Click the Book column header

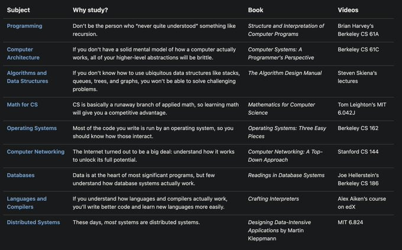tap(255, 10)
